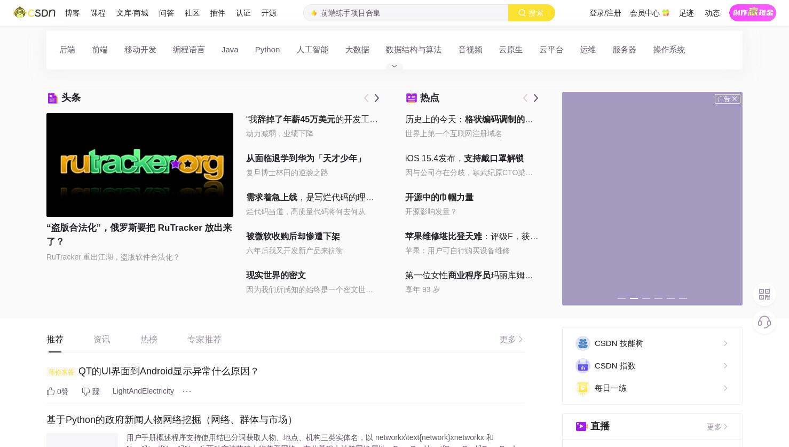Image resolution: width=789 pixels, height=447 pixels.
Task: Open article 从面临退学到华为「天才少年」
Action: point(305,159)
